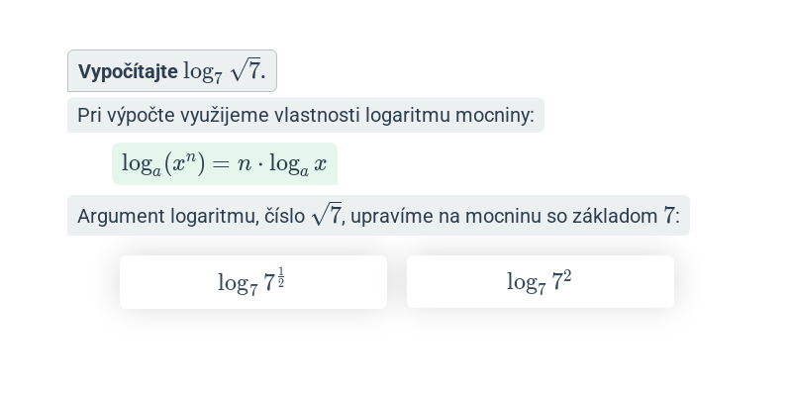Choose the answer log₇ 7 squared
Screen dimensions: 792x396
[540, 281]
